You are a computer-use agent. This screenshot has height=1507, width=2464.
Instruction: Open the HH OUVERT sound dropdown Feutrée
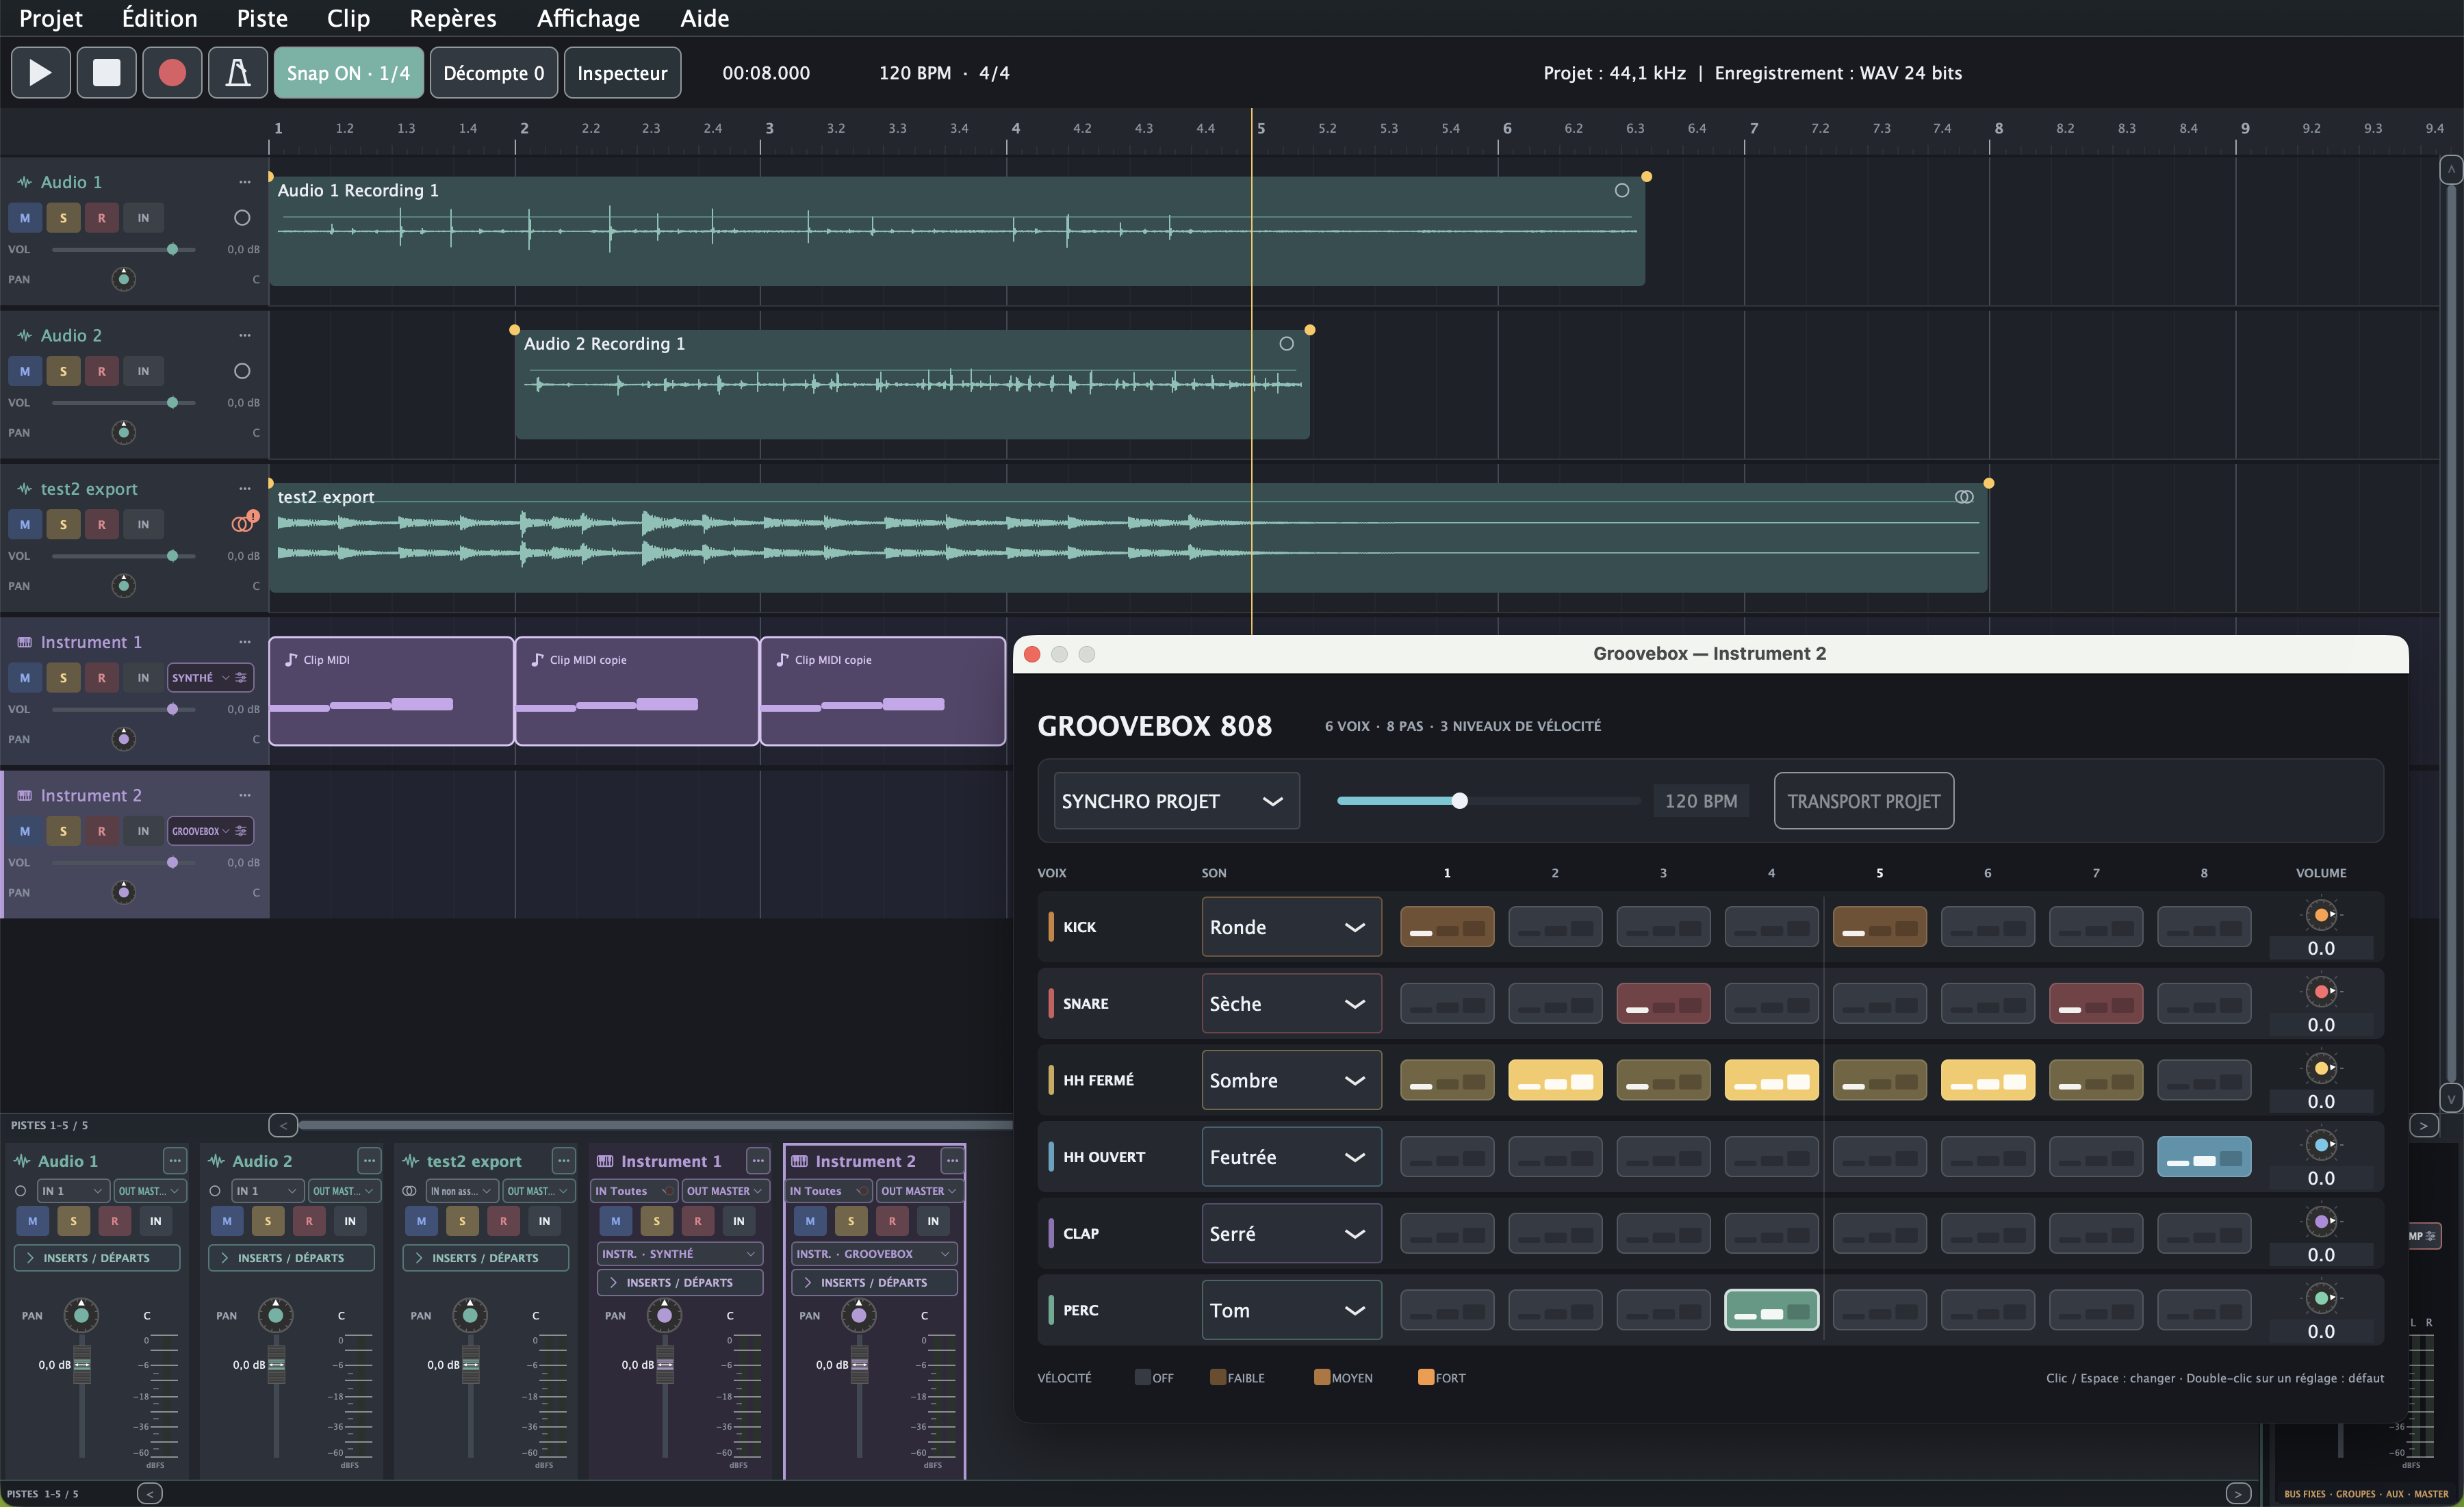pyautogui.click(x=1291, y=1157)
